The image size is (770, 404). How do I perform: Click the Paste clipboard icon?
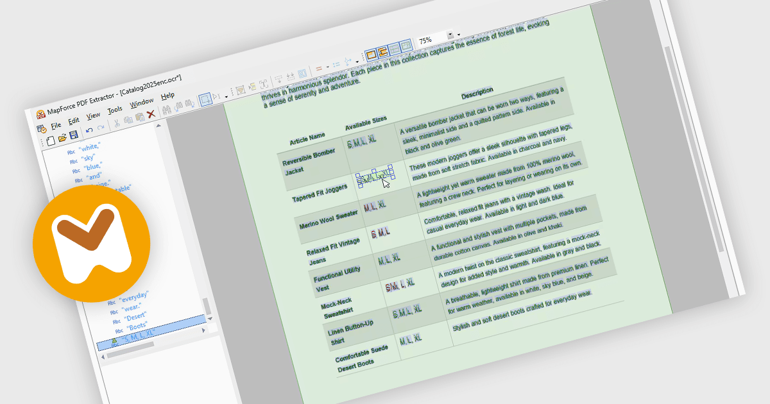139,117
